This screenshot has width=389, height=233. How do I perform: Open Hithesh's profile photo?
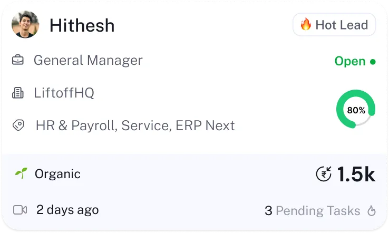pos(25,25)
